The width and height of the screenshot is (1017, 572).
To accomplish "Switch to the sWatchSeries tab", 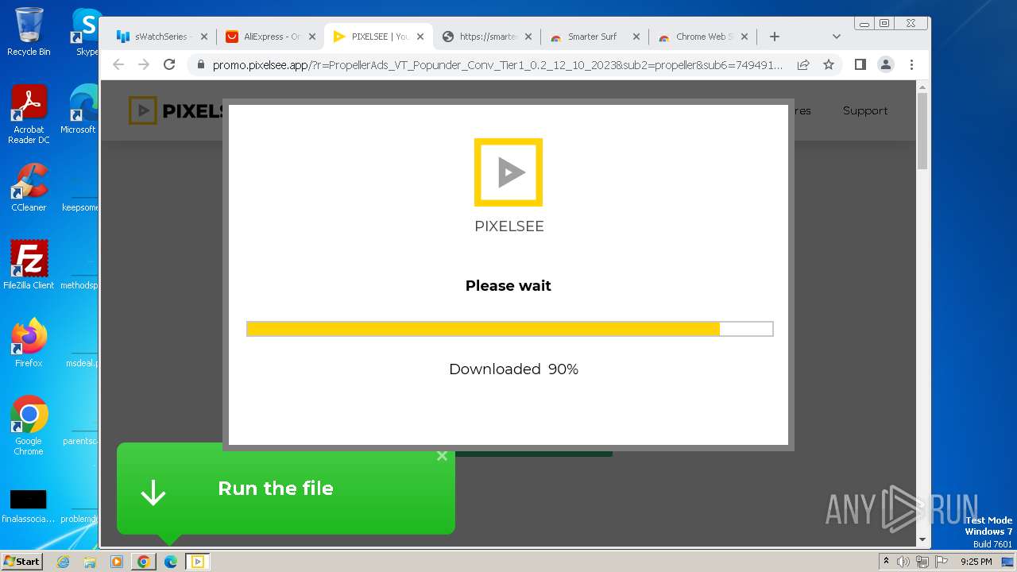I will point(162,37).
